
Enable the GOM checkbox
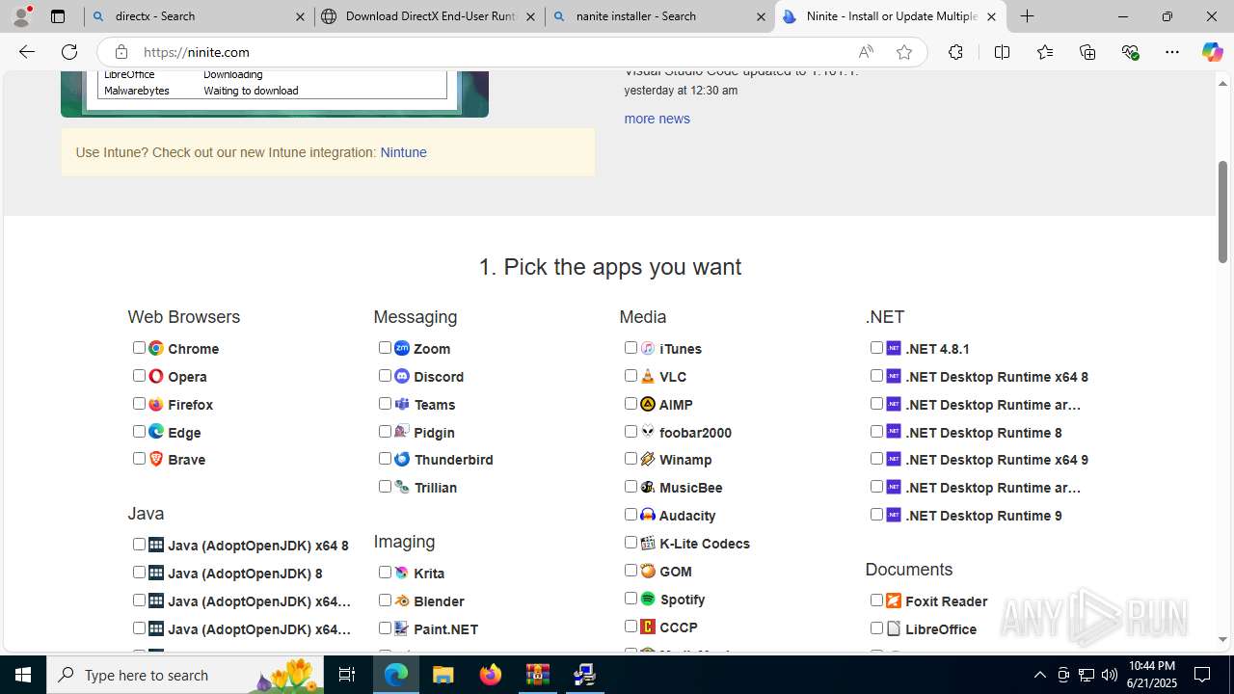(x=630, y=570)
